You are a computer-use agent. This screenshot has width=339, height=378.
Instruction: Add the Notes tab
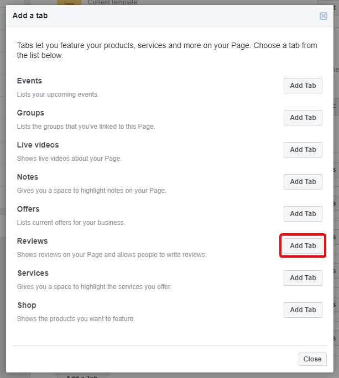tap(303, 182)
